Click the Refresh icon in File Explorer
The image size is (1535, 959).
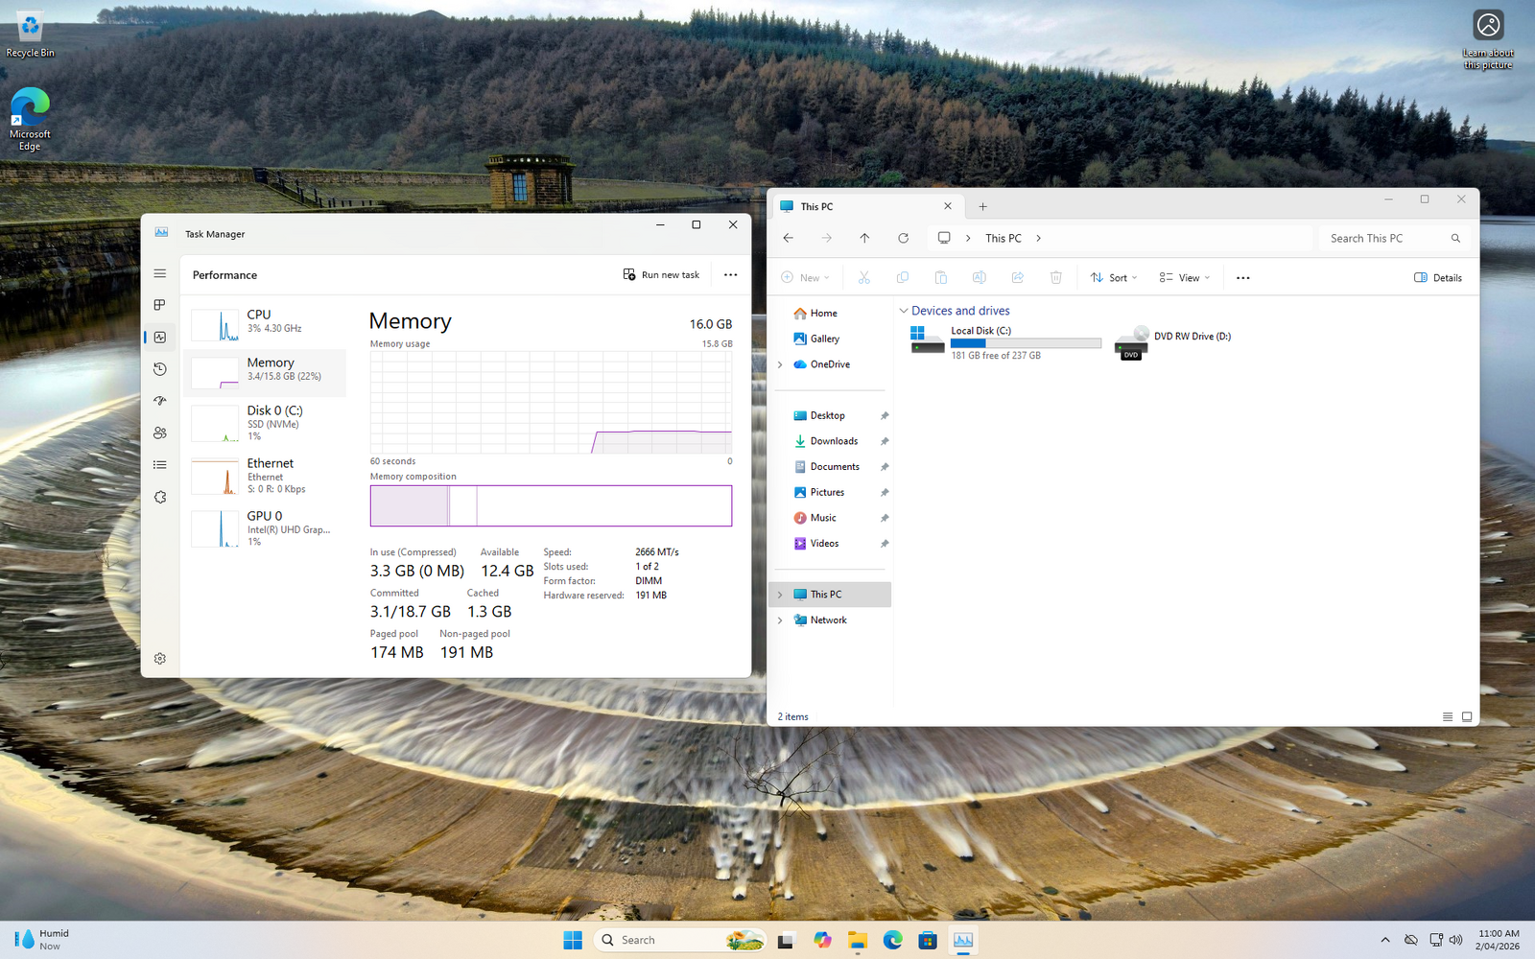click(903, 238)
